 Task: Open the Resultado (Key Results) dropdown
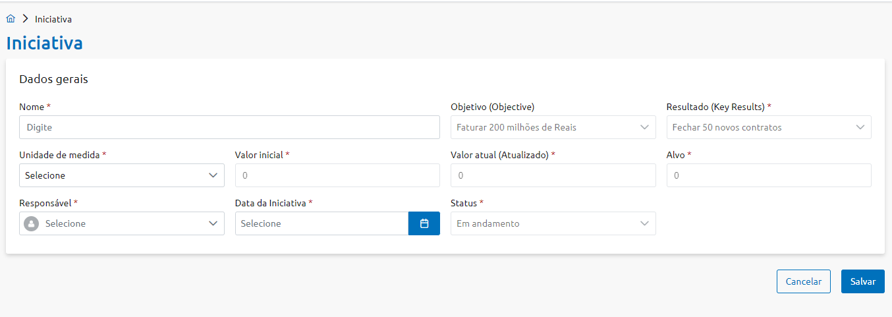pyautogui.click(x=768, y=127)
